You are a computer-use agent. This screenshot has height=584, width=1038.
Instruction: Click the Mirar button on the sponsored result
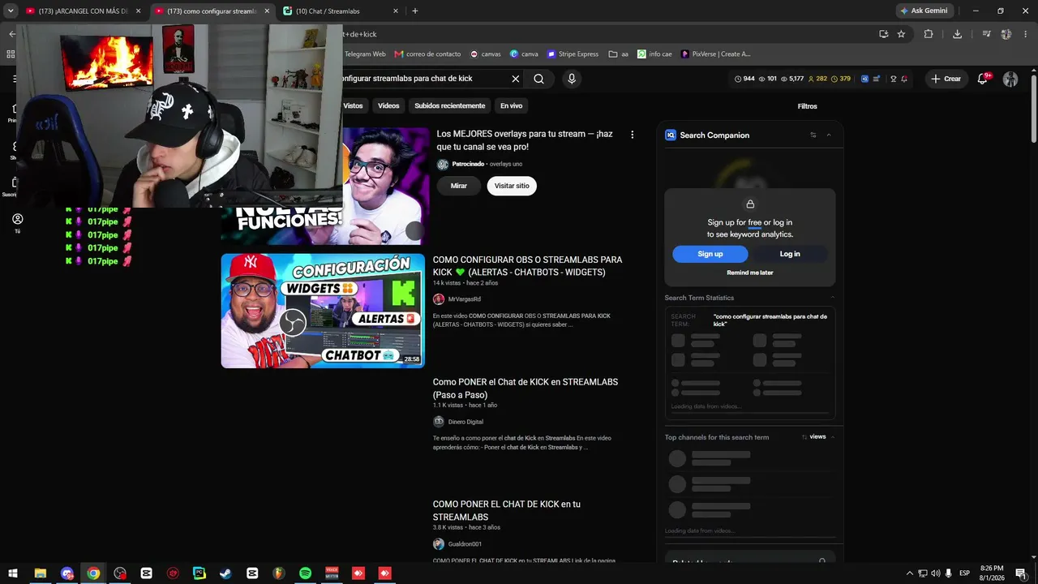[459, 186]
